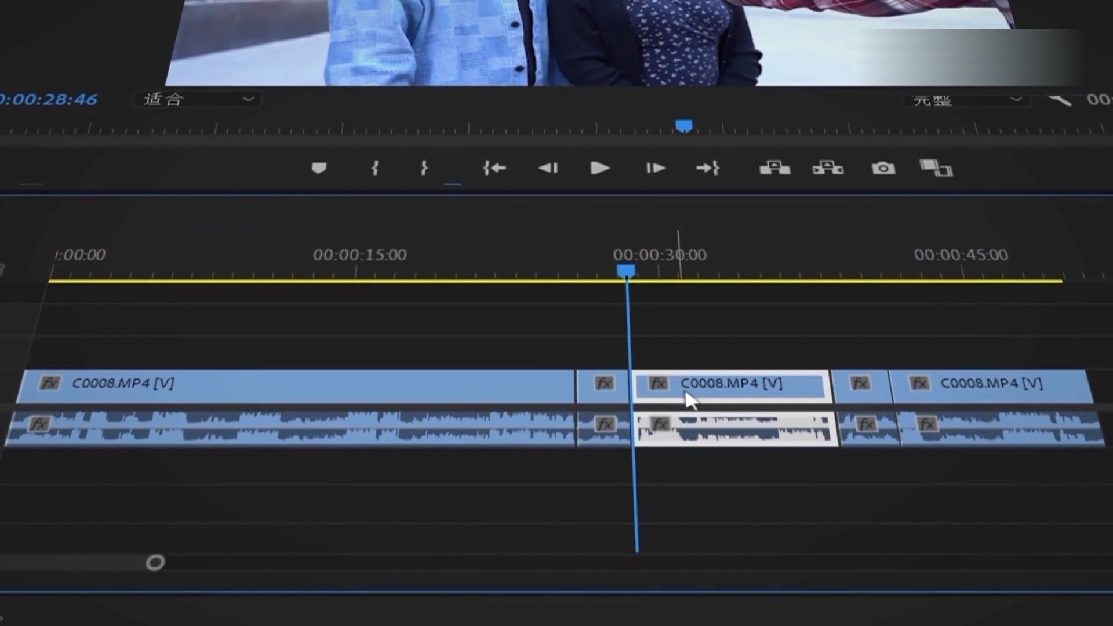The width and height of the screenshot is (1113, 626).
Task: Click the 00:00:28:46 timecode field
Action: point(49,100)
